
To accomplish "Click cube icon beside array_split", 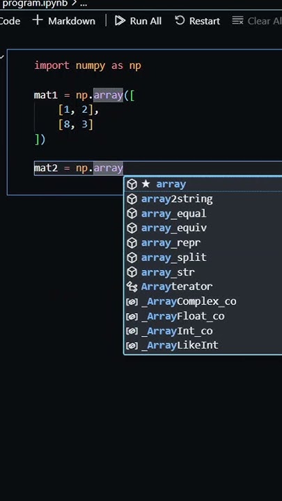I will pos(132,257).
